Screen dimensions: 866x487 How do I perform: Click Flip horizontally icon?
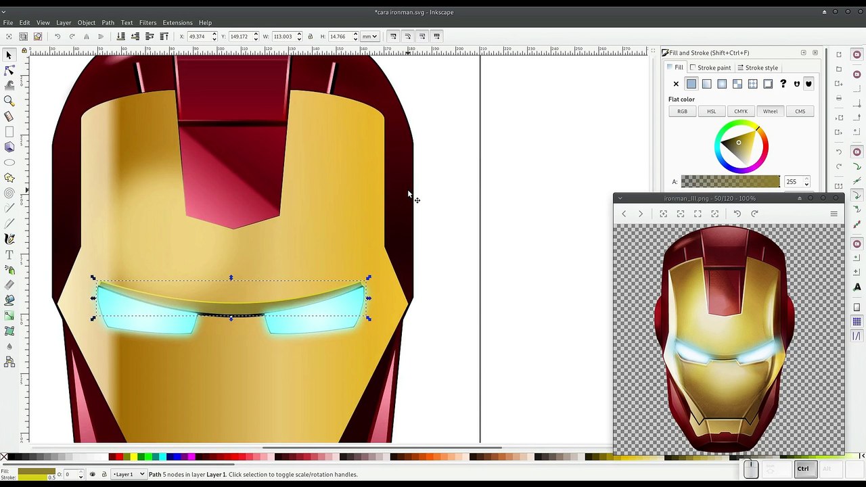click(87, 37)
